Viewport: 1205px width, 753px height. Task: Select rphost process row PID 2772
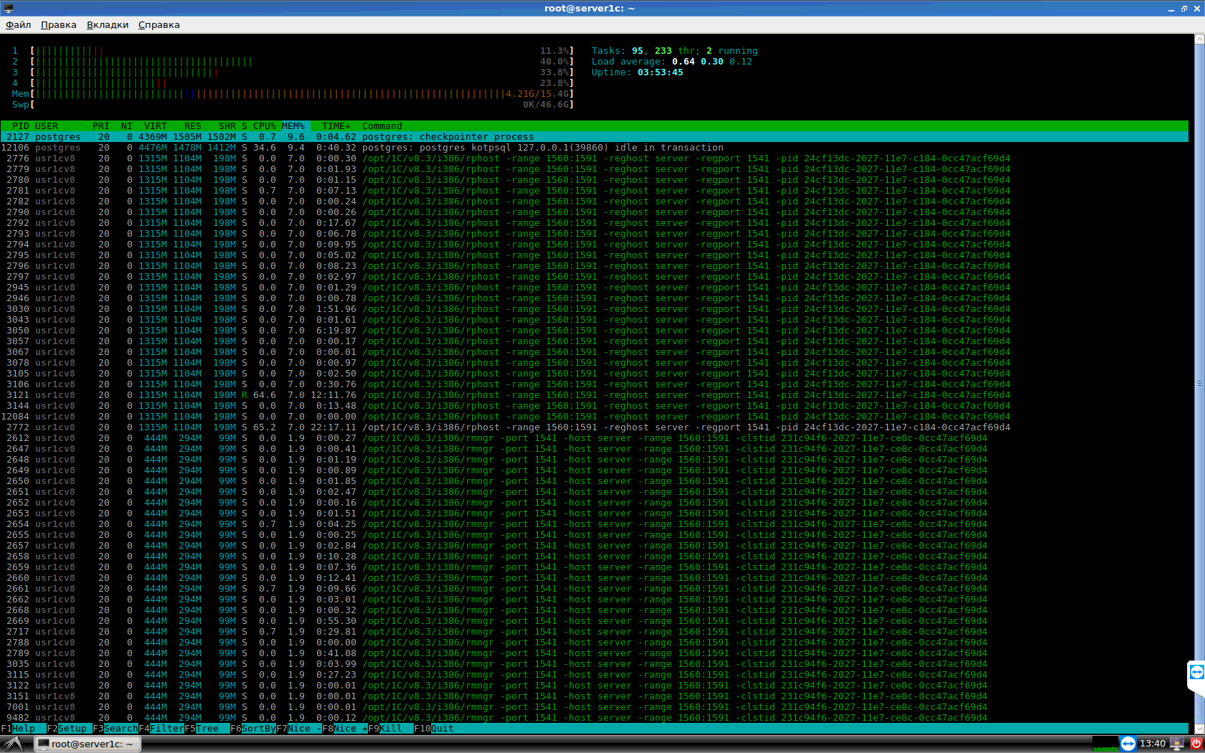point(594,427)
